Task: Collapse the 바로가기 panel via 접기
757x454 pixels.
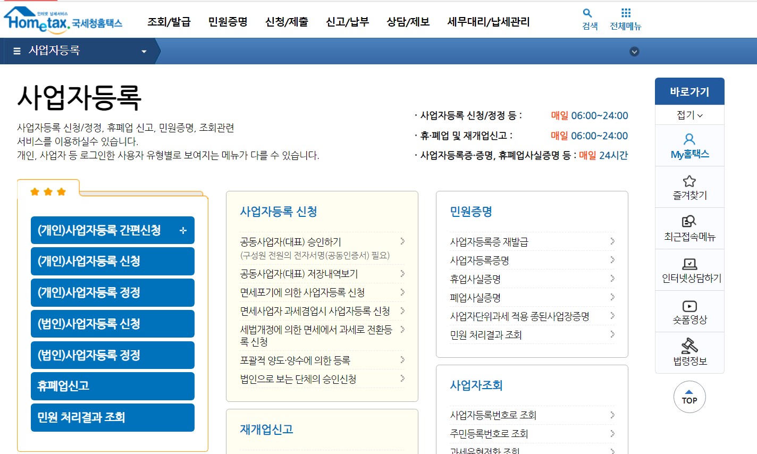Action: (689, 114)
